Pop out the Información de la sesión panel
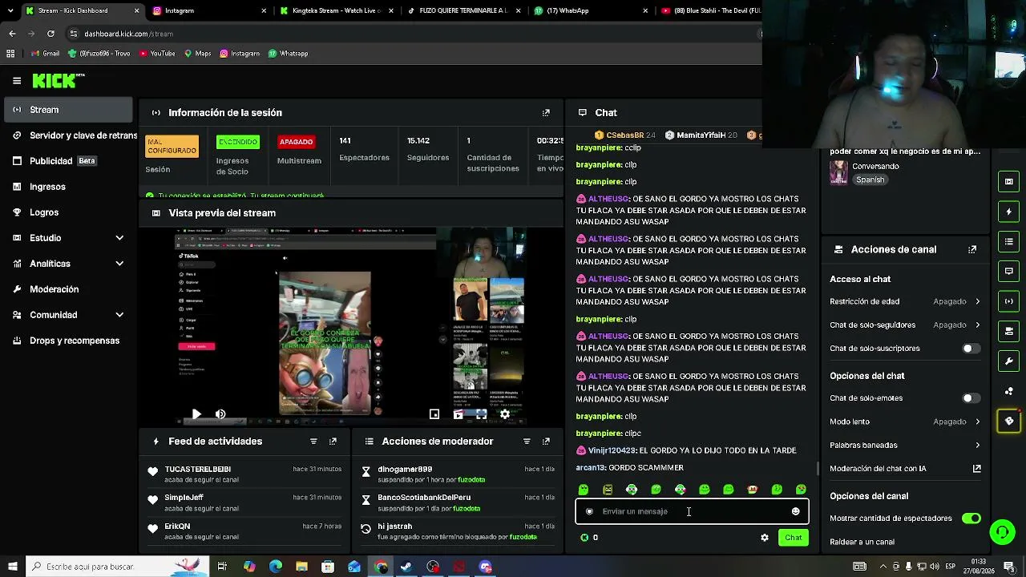 click(x=546, y=113)
